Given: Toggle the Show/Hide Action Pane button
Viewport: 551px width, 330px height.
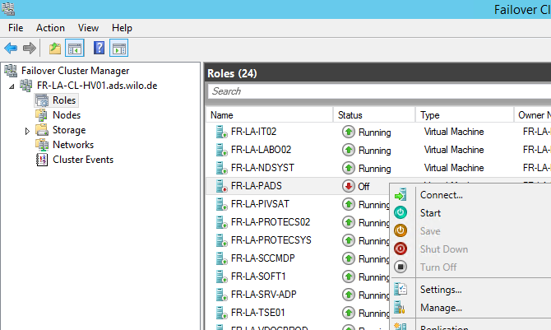Looking at the screenshot, I should coord(119,48).
